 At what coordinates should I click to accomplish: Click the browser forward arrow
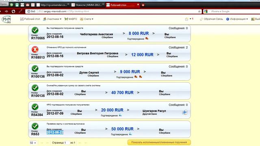6,11
